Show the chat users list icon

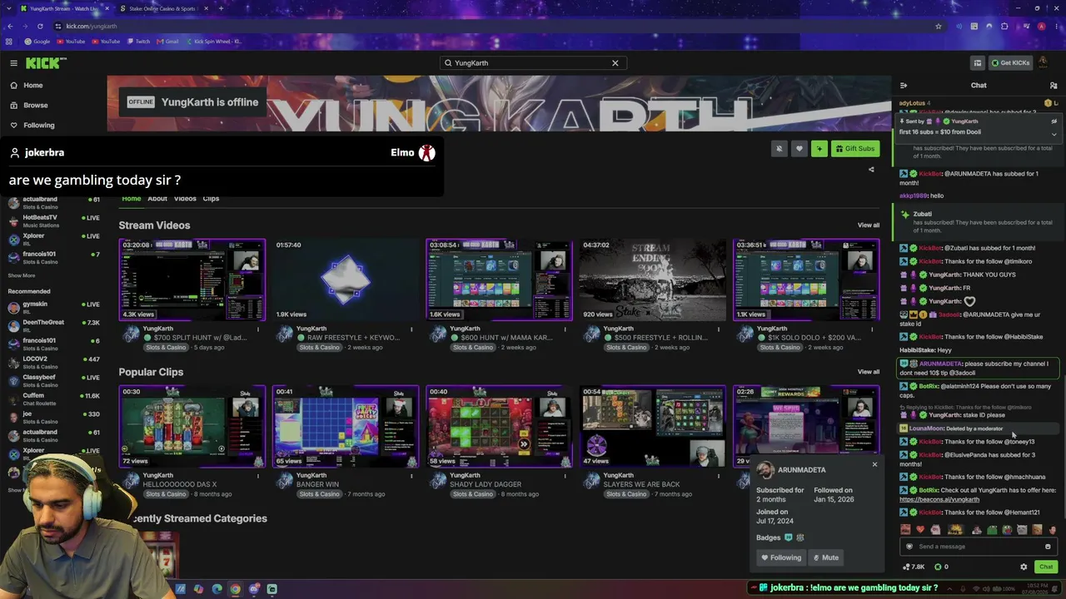pyautogui.click(x=1054, y=86)
